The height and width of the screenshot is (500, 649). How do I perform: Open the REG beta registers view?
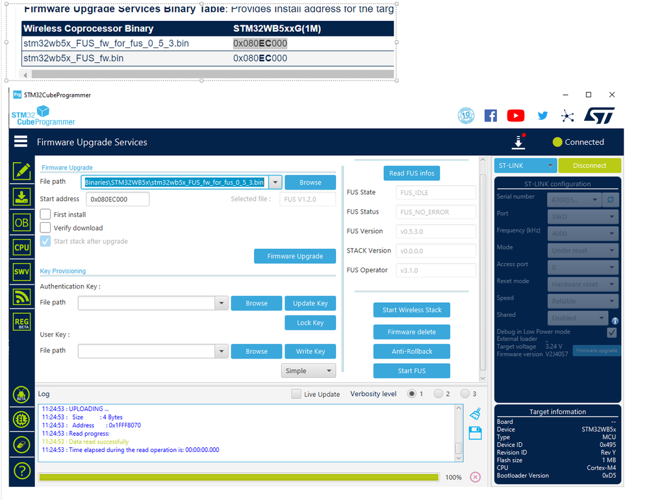(21, 322)
